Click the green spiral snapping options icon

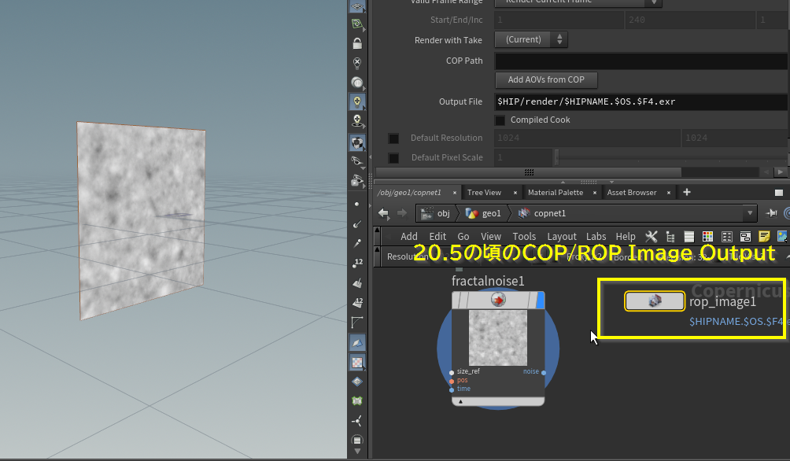[357, 24]
